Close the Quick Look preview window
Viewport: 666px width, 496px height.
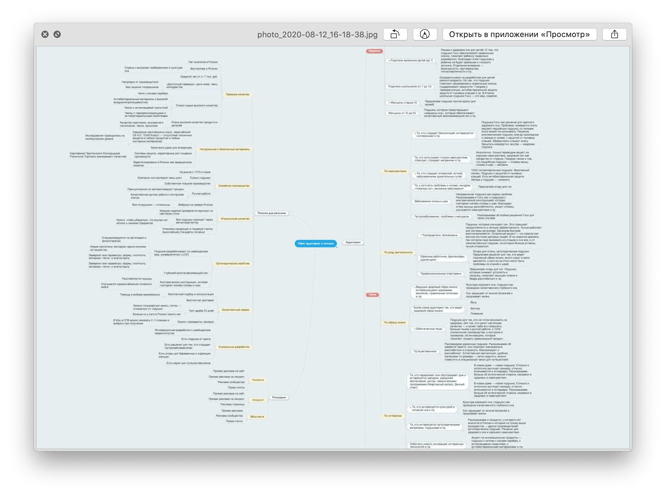[x=45, y=34]
